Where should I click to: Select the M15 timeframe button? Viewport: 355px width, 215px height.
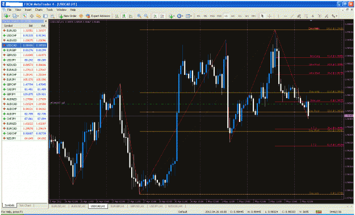212,16
